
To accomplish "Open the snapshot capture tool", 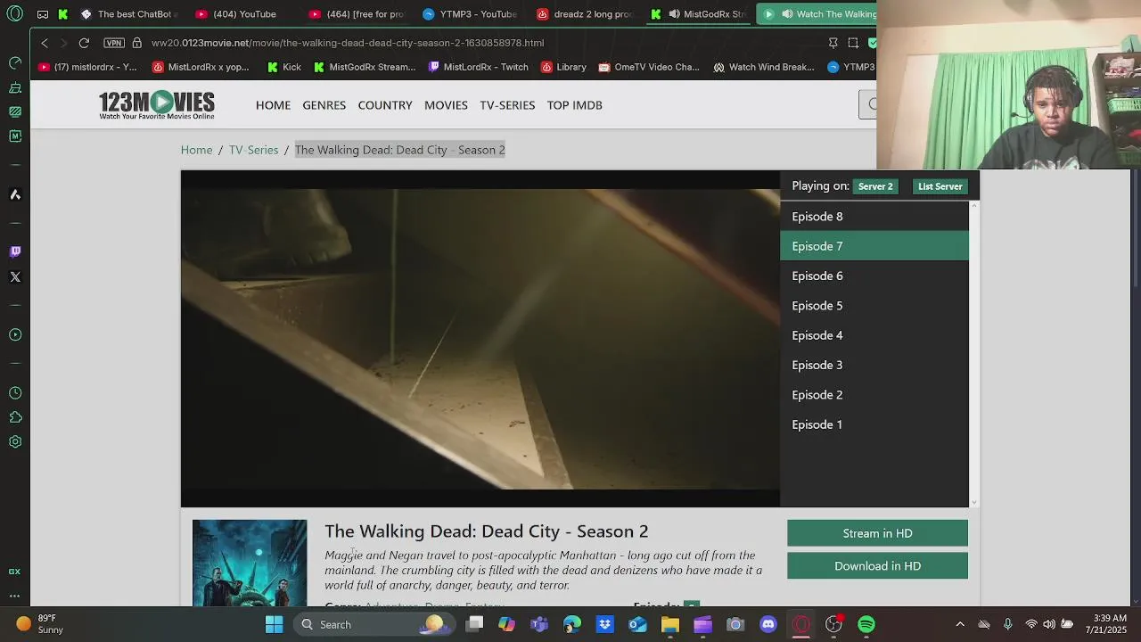I will pyautogui.click(x=853, y=43).
